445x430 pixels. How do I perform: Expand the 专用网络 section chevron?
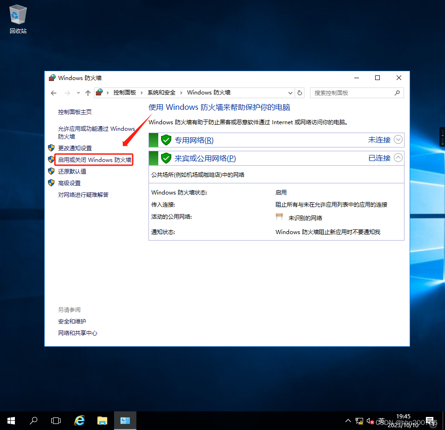[398, 140]
